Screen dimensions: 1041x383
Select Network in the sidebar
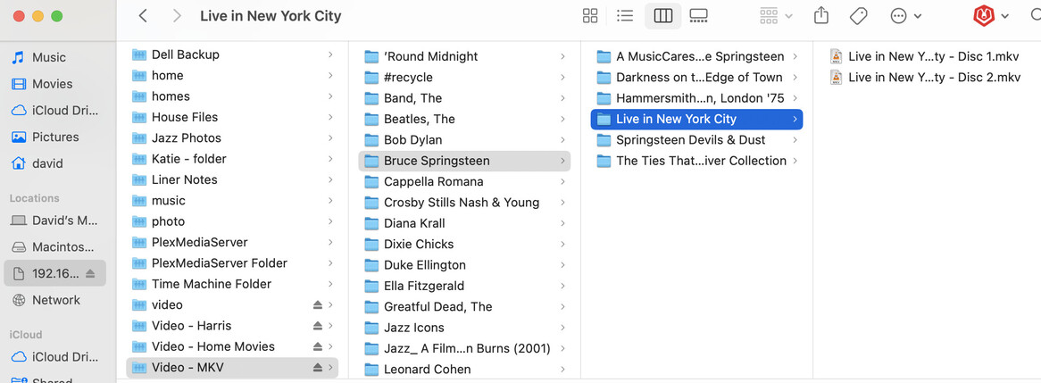[x=55, y=300]
